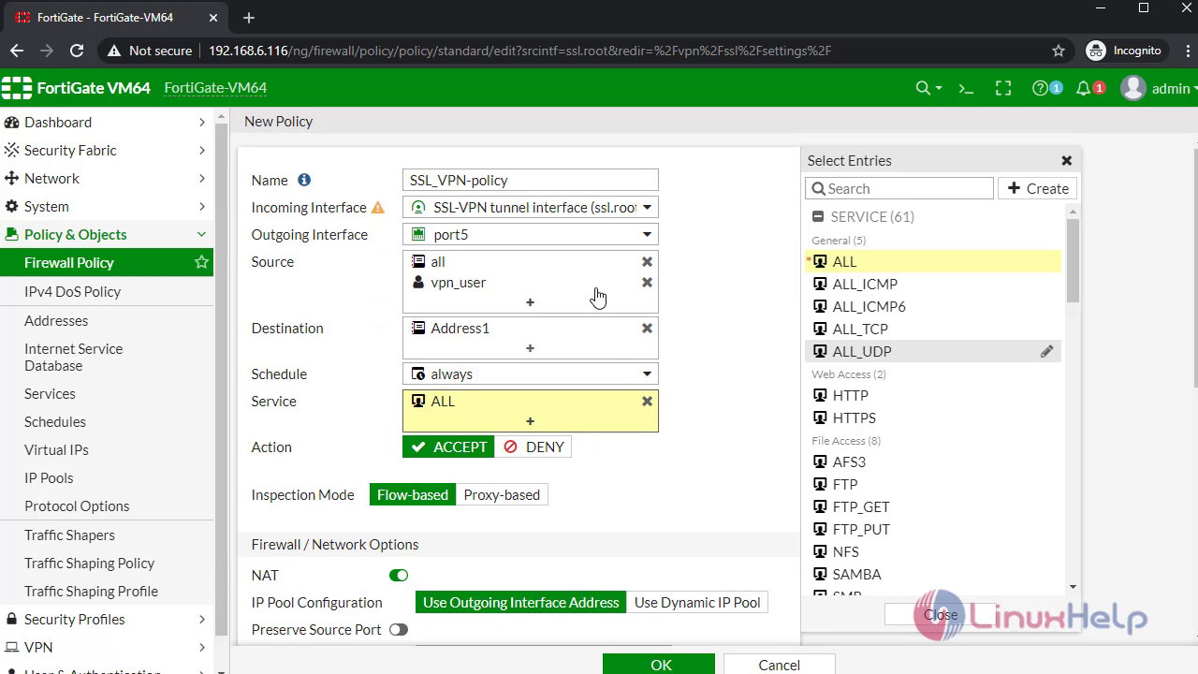Choose Proxy-based inspection mode
Screen dimensions: 1198x674
pyautogui.click(x=502, y=495)
